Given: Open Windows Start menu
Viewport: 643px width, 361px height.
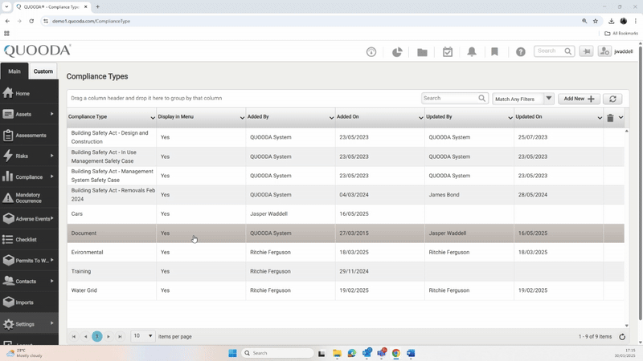Looking at the screenshot, I should point(232,353).
